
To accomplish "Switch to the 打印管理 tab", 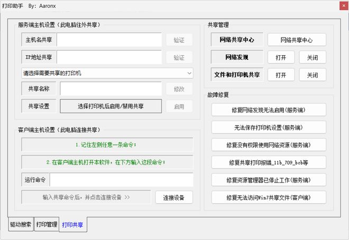I will coord(47,224).
